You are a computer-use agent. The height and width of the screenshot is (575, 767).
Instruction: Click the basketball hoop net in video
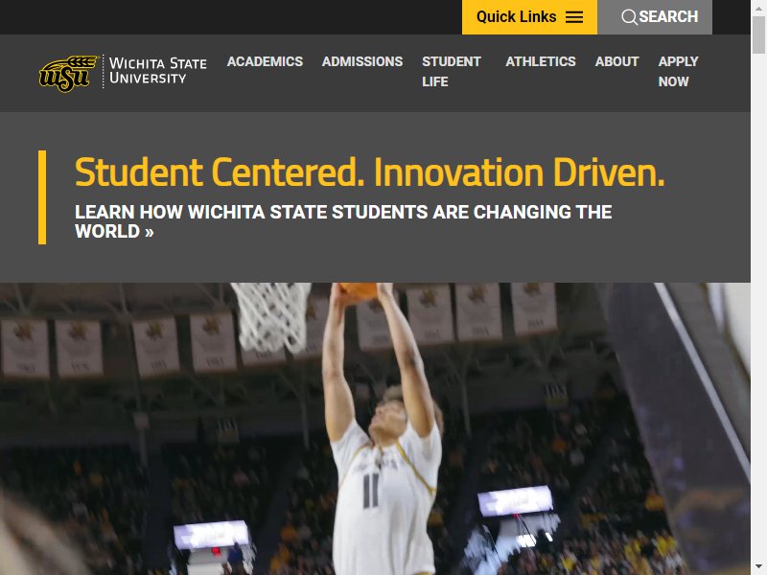[272, 316]
